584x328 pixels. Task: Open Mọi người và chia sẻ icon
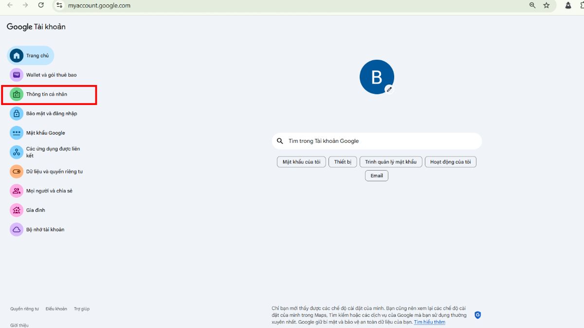17,191
